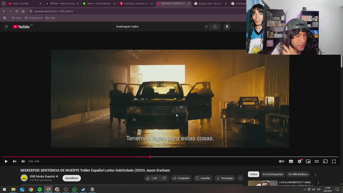Click the page vertical scrollbar

(342, 61)
